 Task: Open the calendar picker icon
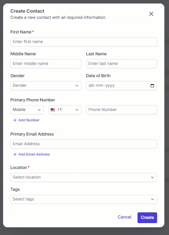pos(152,86)
